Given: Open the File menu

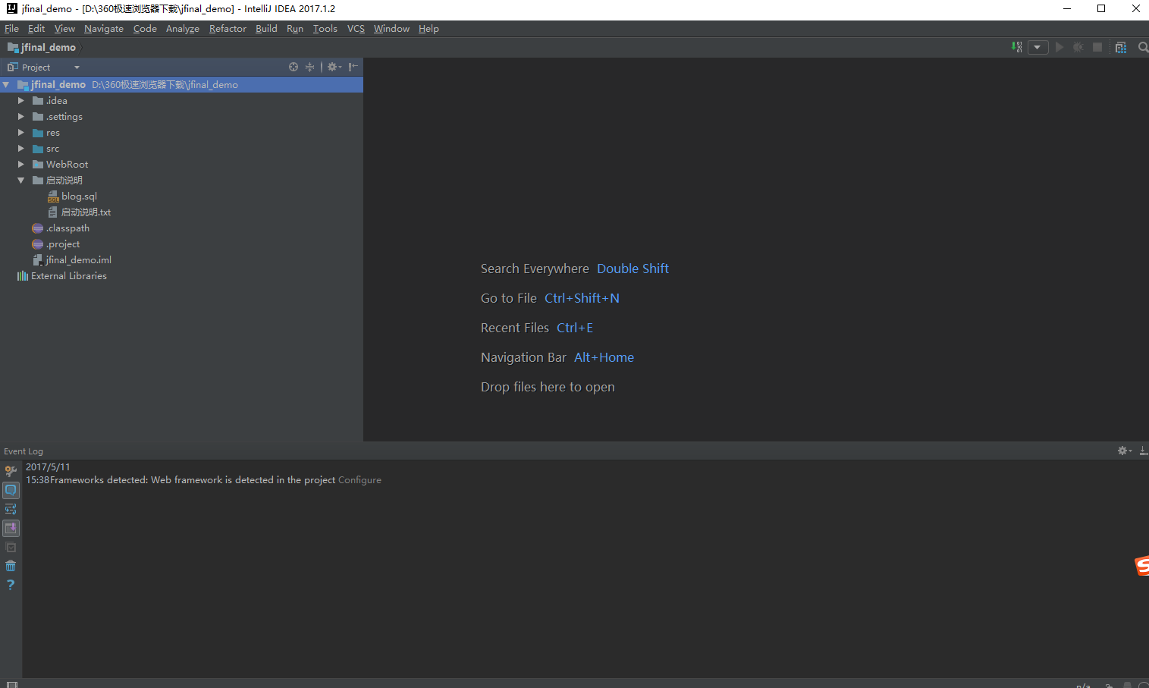Looking at the screenshot, I should 11,29.
